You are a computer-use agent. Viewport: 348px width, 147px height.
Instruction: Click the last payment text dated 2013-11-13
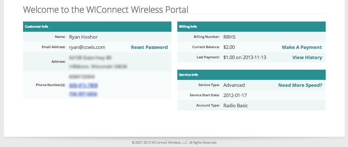click(245, 58)
